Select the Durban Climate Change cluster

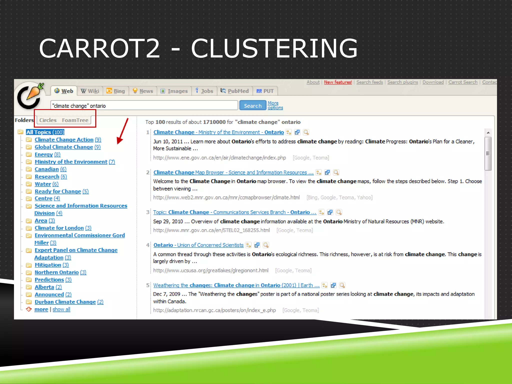(69, 302)
